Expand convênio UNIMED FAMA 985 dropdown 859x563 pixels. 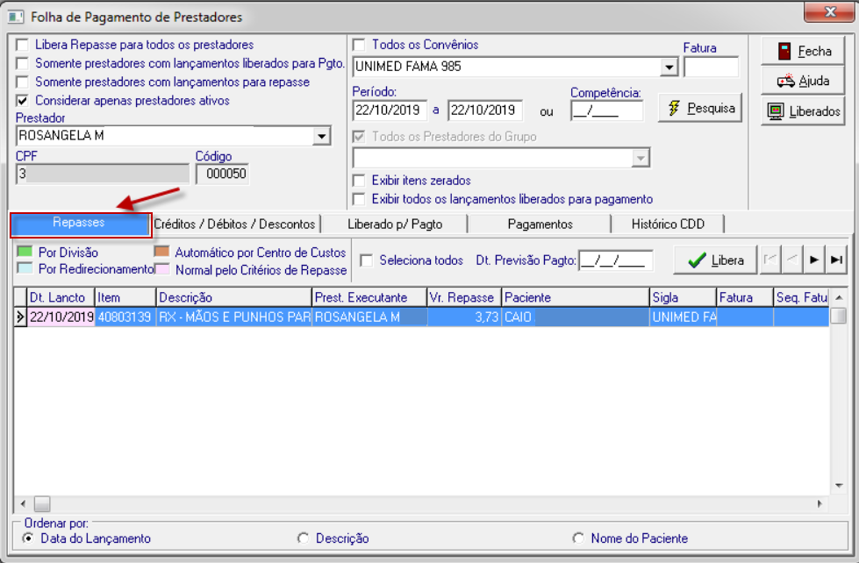click(x=669, y=68)
